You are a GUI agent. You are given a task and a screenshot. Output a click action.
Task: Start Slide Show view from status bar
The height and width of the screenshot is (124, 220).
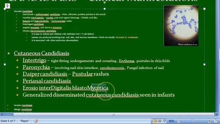coord(164,121)
